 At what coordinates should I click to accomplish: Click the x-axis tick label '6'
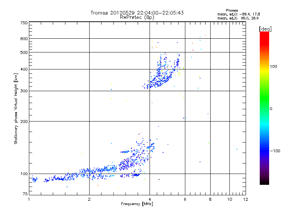coord(185,199)
